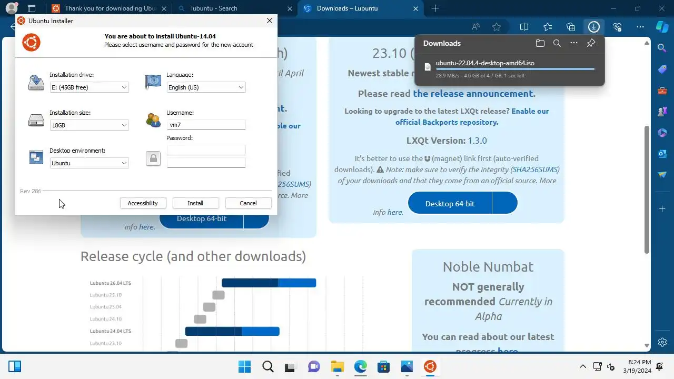Open Edge sidebar Outlook icon
Screen dimensions: 674x379
(662, 154)
